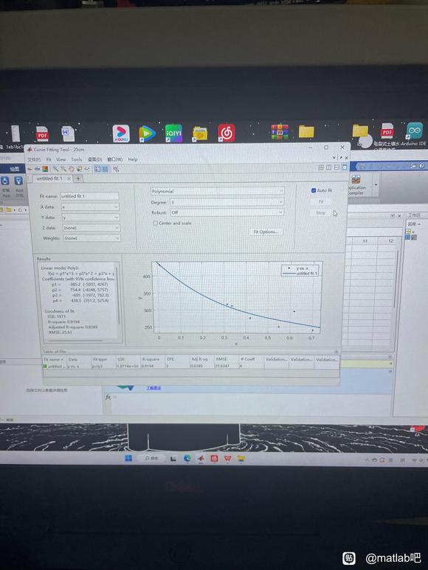Open the Robust dropdown
Screen dimensions: 428x570
227,212
